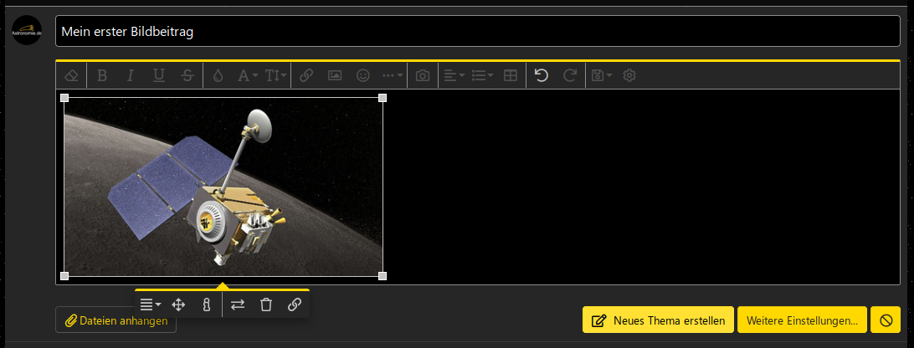The image size is (914, 348).
Task: Toggle underline formatting
Action: 158,75
